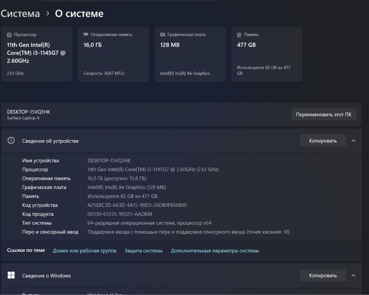Click Intel(R) Iris(R) Xe Graphics in graphics card
This screenshot has height=295, width=369.
(x=185, y=73)
